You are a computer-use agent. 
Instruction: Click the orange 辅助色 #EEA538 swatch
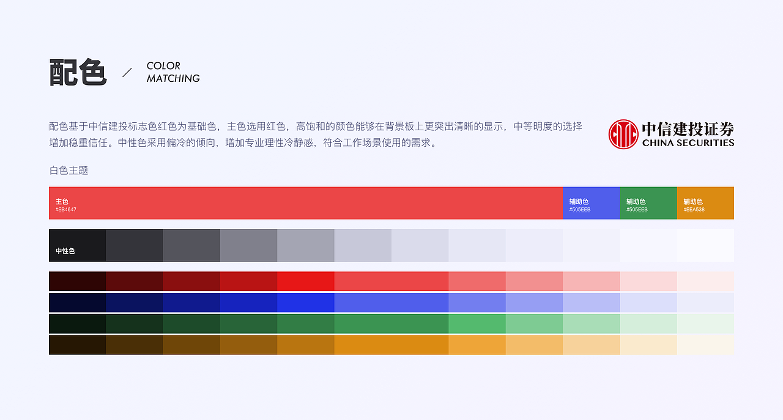(x=705, y=202)
